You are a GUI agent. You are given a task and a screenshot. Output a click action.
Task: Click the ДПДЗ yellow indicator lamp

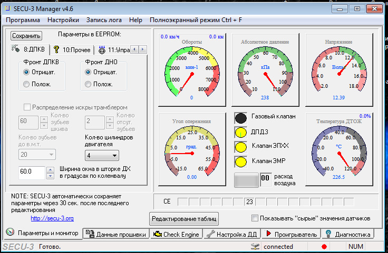(241, 133)
